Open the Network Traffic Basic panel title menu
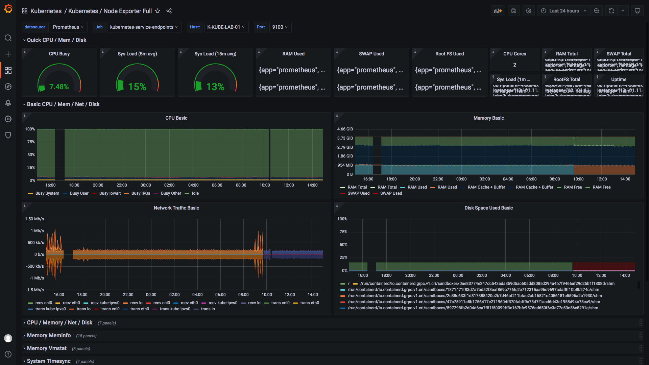 pyautogui.click(x=176, y=208)
